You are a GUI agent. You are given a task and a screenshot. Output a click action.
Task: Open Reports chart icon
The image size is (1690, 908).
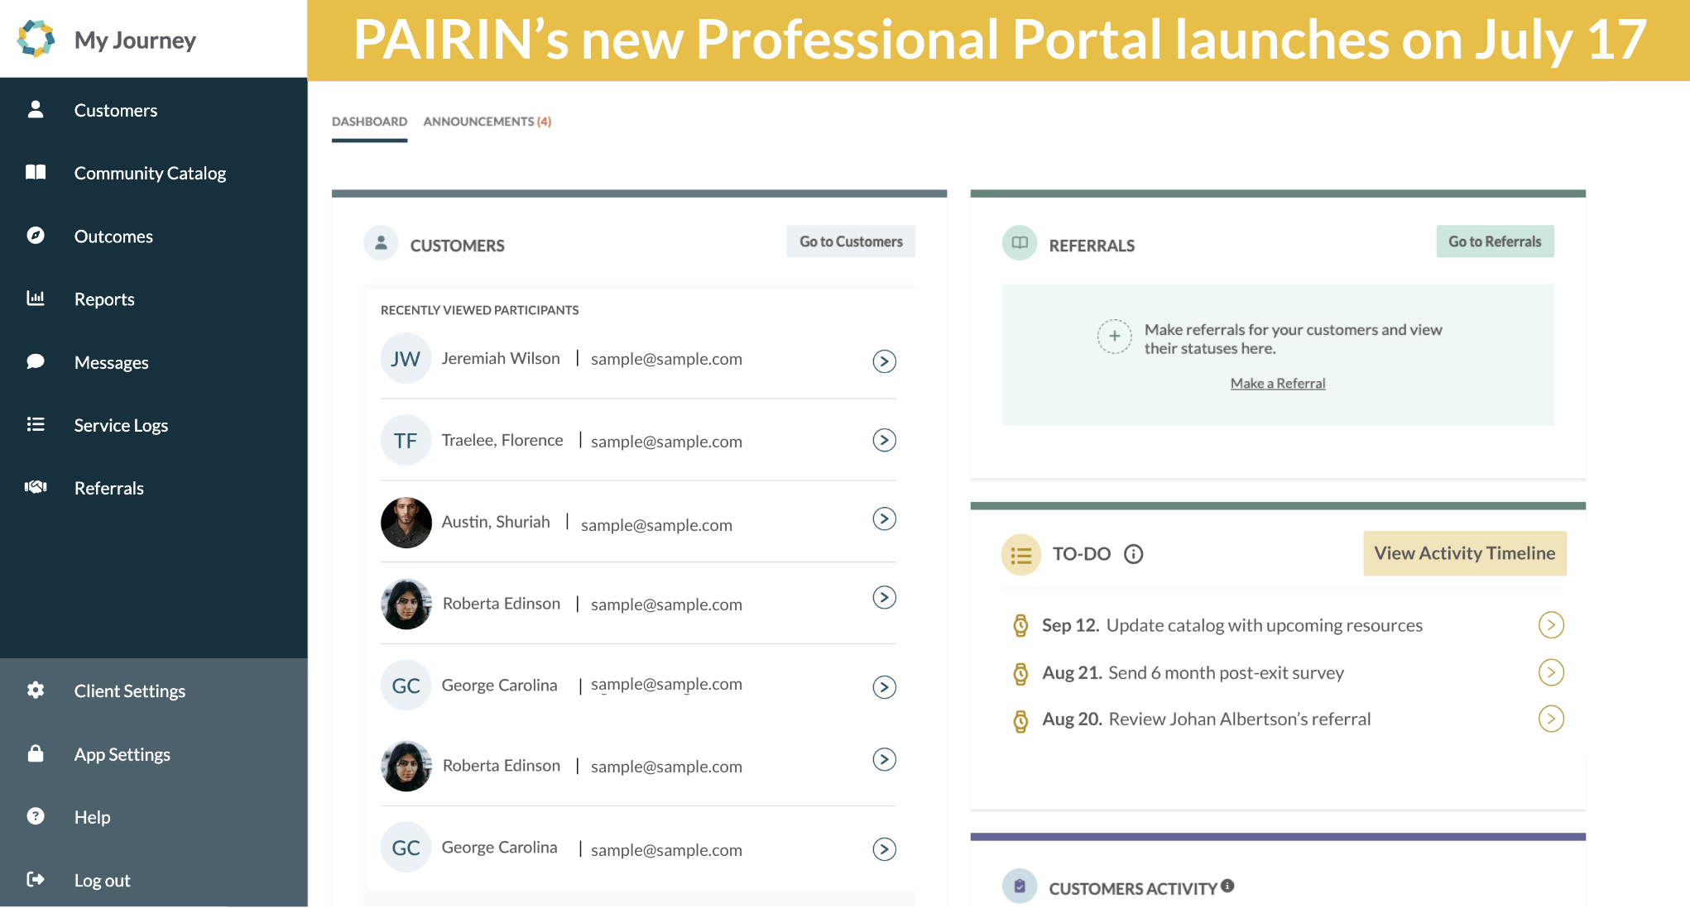pos(36,299)
